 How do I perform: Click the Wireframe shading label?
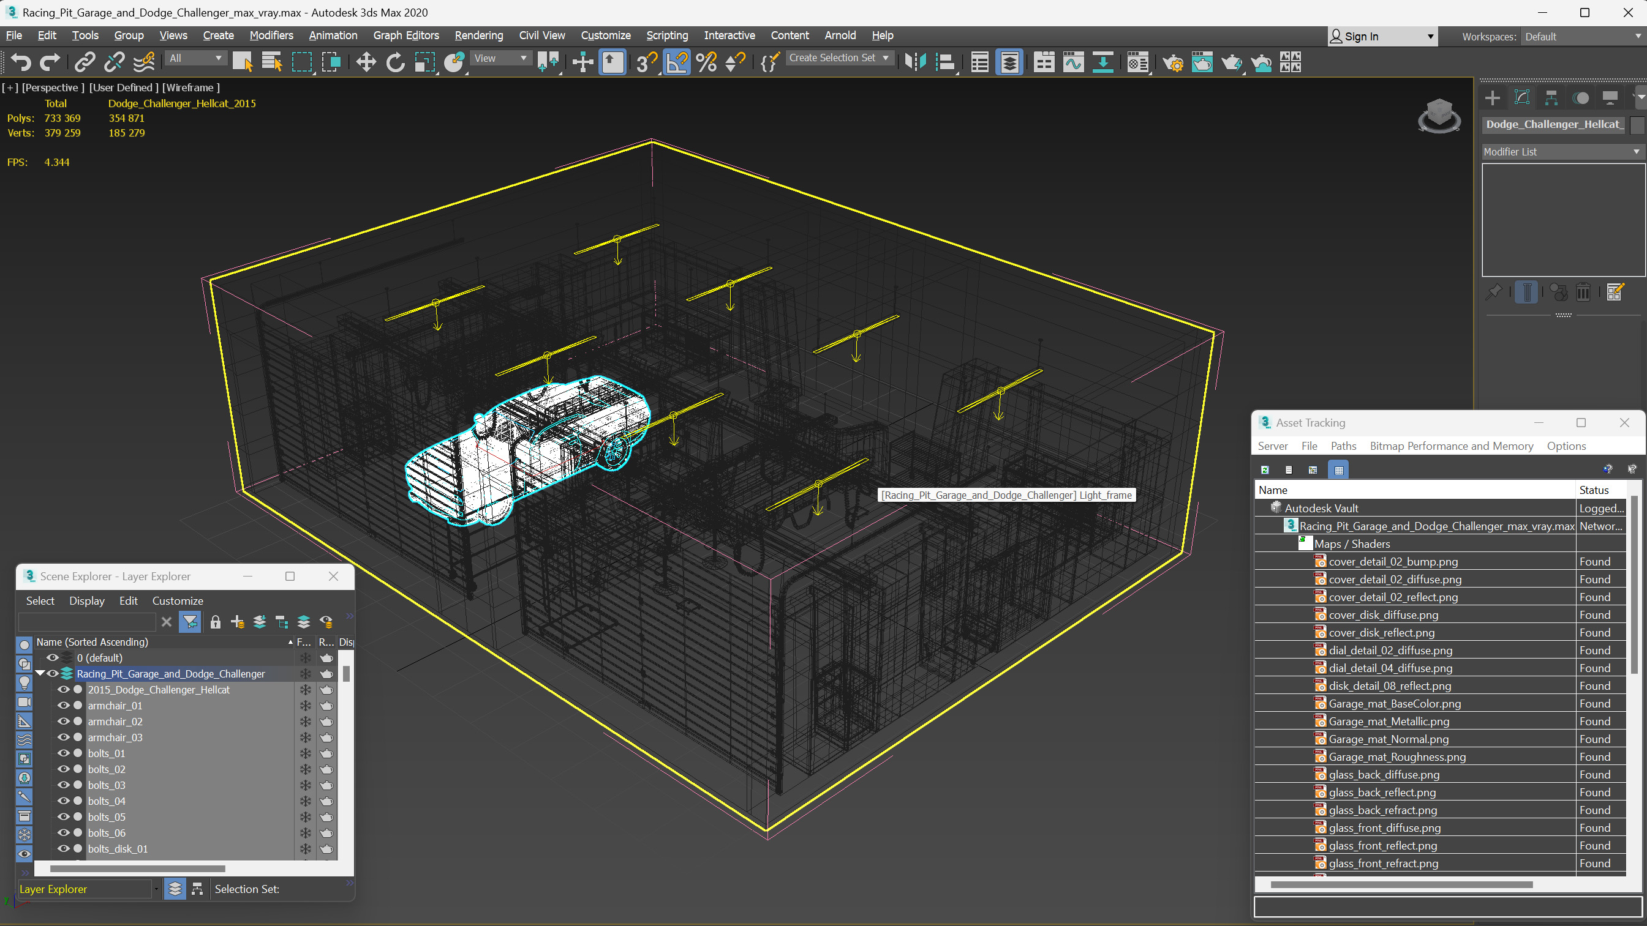[190, 88]
